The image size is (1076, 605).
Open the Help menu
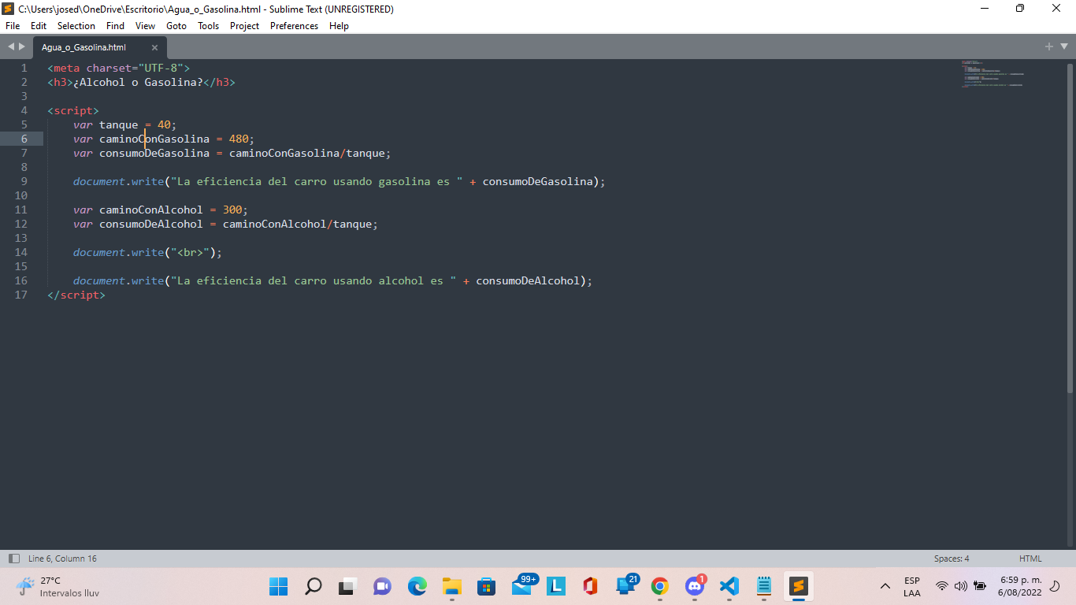pyautogui.click(x=339, y=26)
